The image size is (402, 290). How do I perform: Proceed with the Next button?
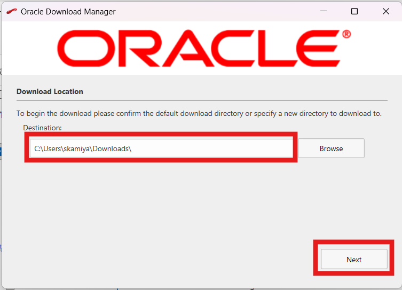click(x=354, y=259)
